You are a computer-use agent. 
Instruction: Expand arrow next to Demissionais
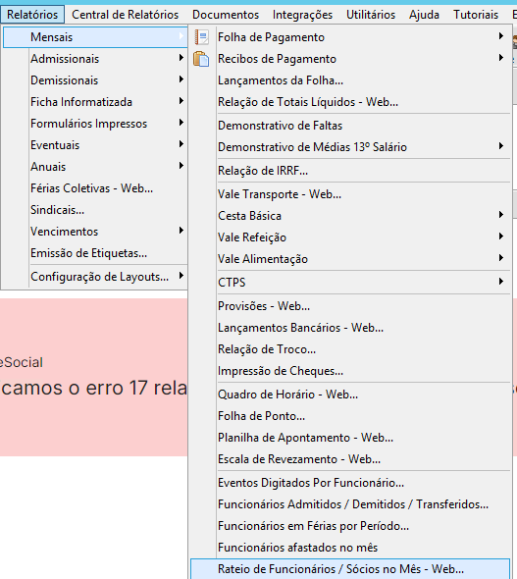coord(181,79)
